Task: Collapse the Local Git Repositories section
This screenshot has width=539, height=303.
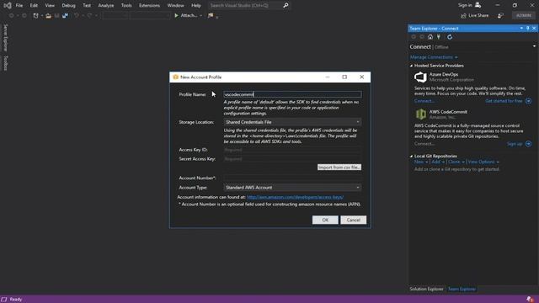Action: pos(412,157)
